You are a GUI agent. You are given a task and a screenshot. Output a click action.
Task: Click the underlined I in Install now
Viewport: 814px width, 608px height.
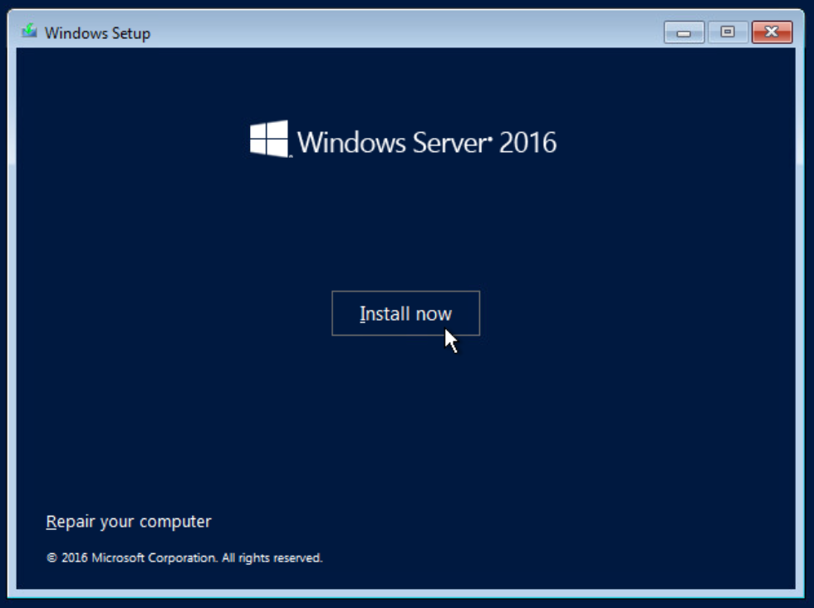coord(362,314)
